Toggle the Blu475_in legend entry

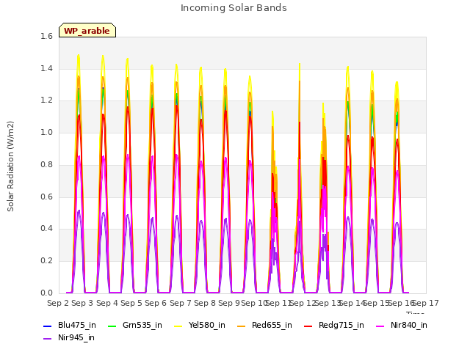pos(70,326)
